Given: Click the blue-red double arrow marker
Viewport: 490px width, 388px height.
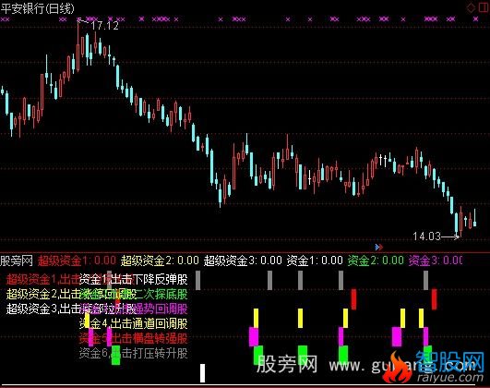Looking at the screenshot, I should point(378,248).
